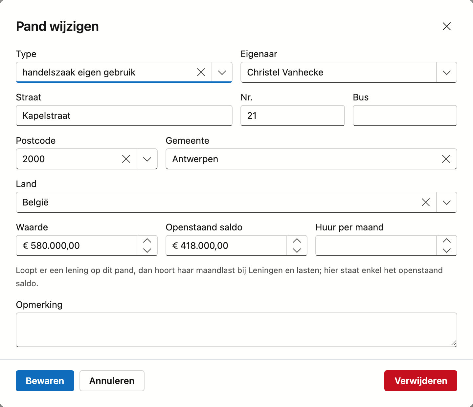Viewport: 473px width, 407px height.
Task: Decrease the Waarde amount
Action: (147, 250)
